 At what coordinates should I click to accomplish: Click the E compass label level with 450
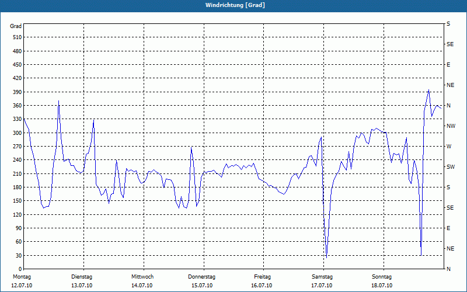[x=448, y=65]
